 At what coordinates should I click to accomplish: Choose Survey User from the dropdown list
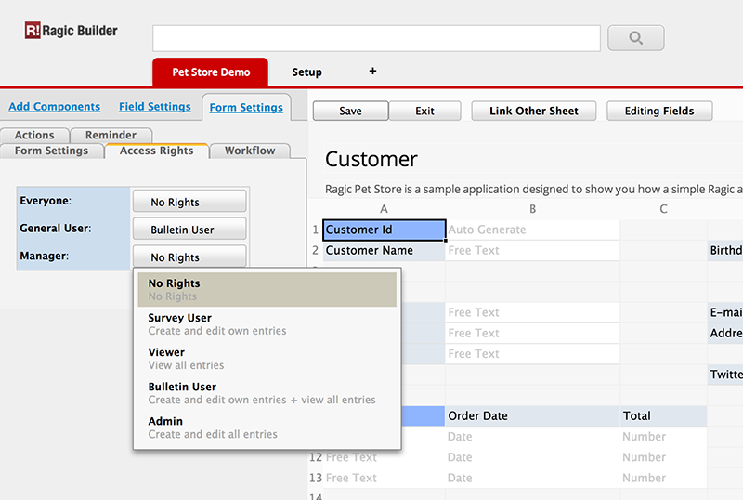267,324
